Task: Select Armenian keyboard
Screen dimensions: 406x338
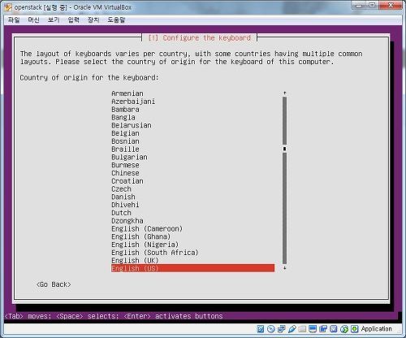Action: (x=127, y=93)
